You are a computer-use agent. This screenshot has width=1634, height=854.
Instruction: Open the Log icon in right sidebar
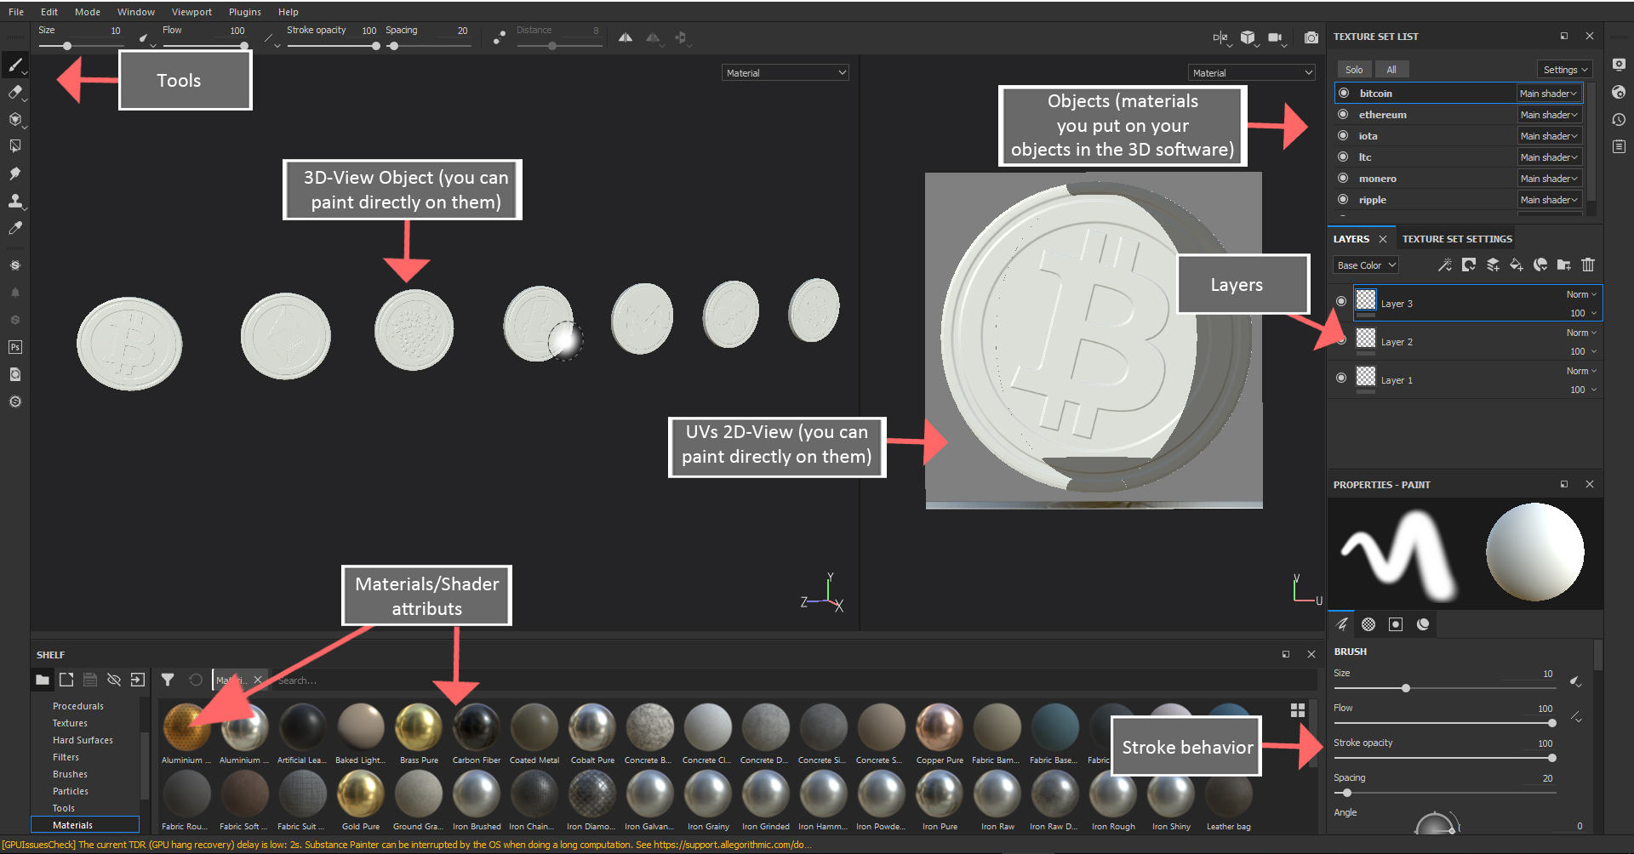tap(1619, 146)
